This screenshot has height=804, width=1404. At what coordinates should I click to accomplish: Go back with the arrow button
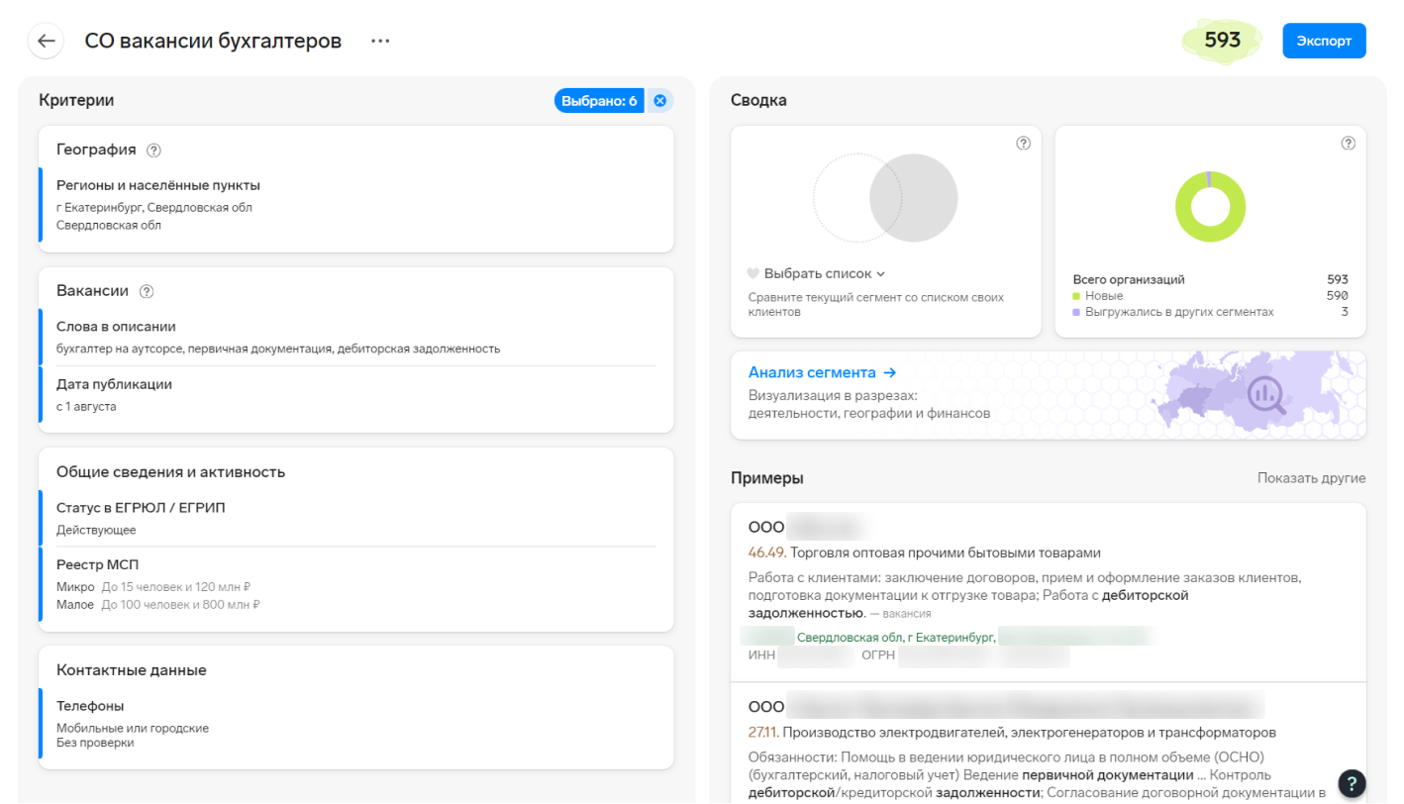46,41
